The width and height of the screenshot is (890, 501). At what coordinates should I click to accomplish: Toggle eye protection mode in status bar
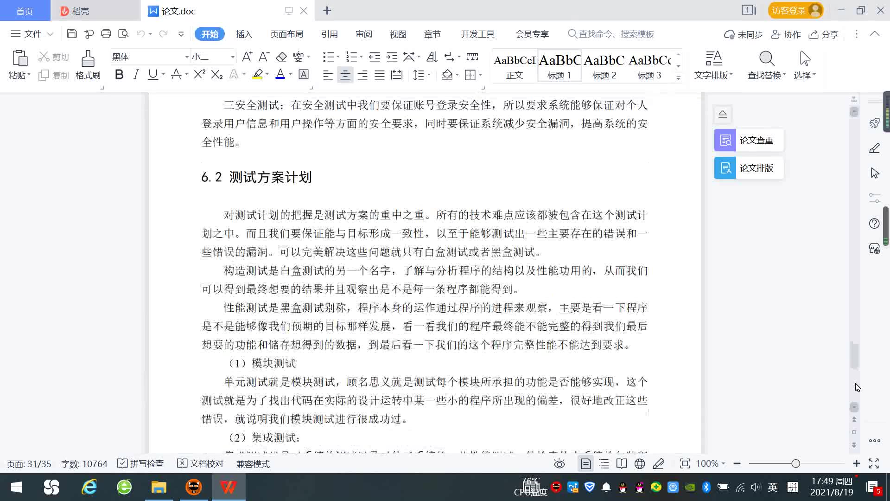click(x=559, y=464)
